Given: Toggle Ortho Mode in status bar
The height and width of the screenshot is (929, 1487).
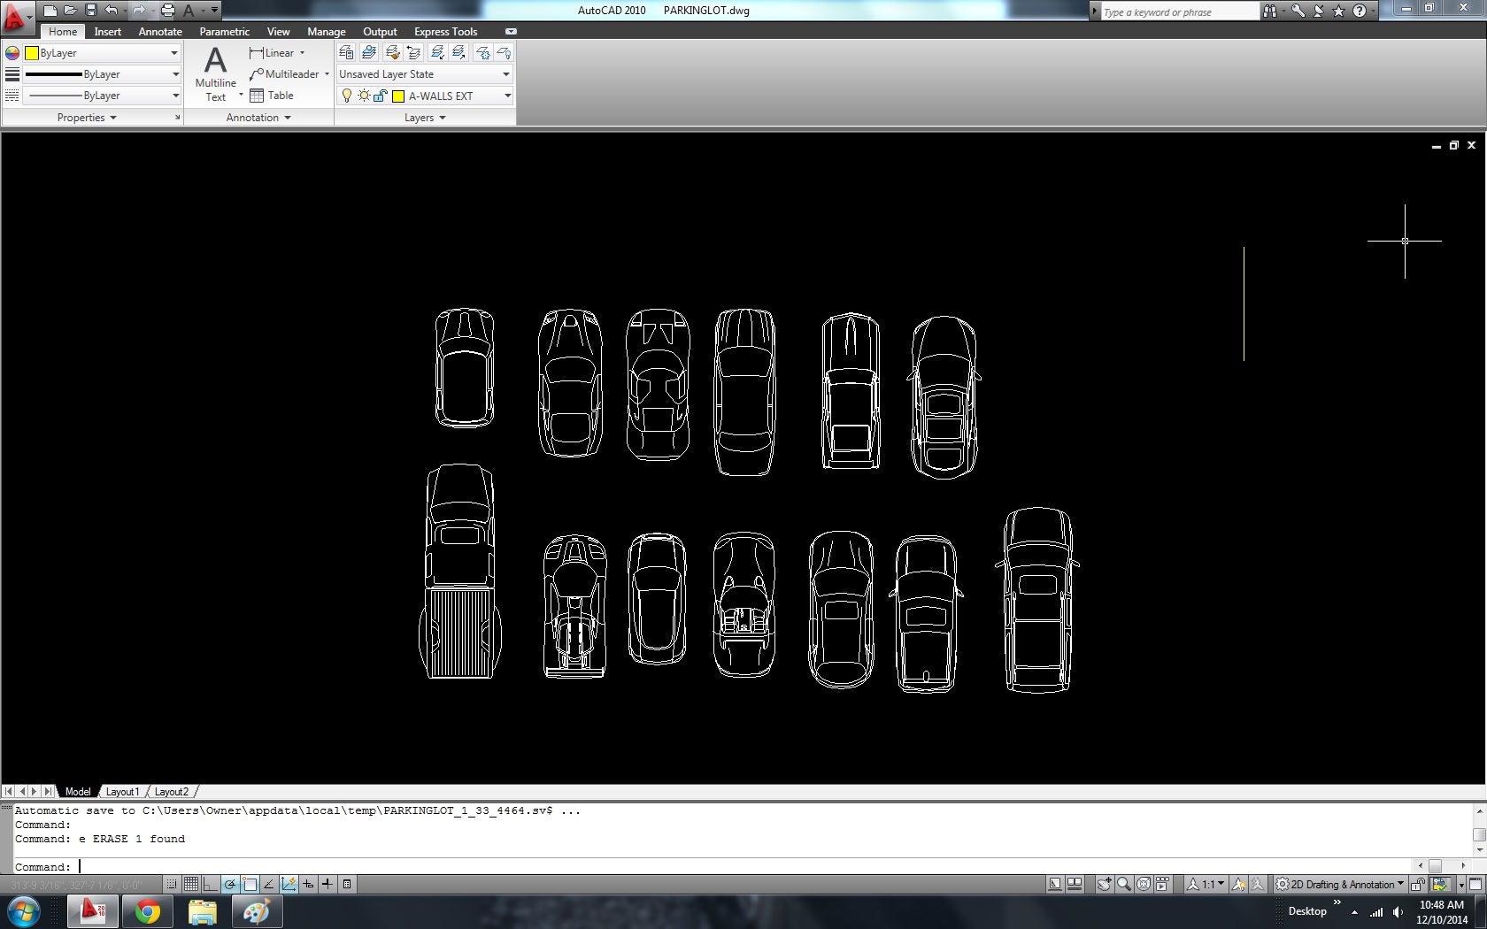Looking at the screenshot, I should tap(211, 884).
